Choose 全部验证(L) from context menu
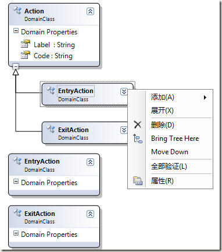 (x=170, y=166)
